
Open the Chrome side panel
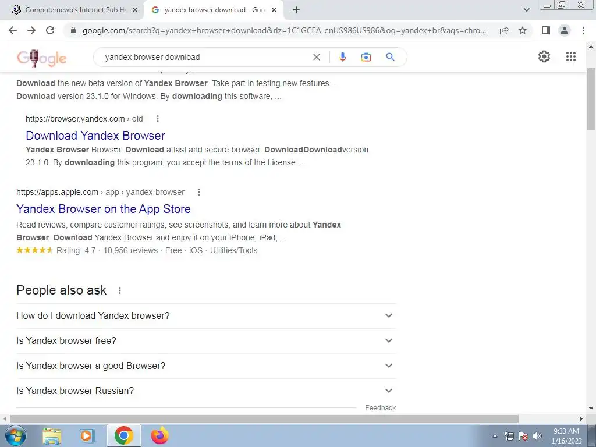click(546, 30)
